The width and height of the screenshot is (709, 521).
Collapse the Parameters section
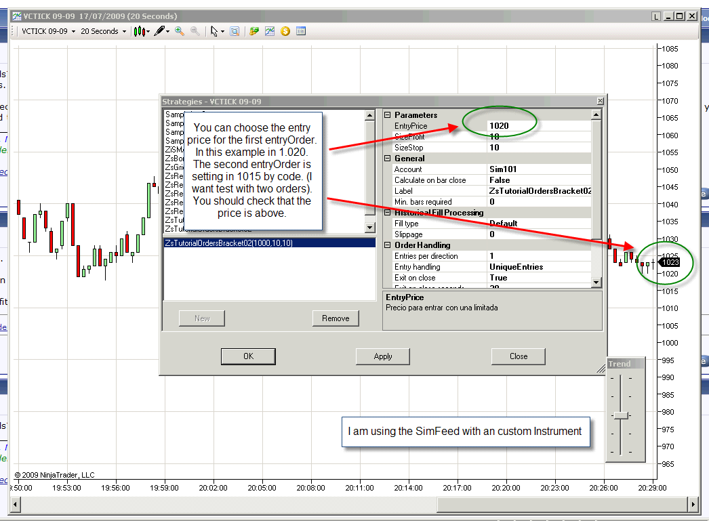(388, 114)
